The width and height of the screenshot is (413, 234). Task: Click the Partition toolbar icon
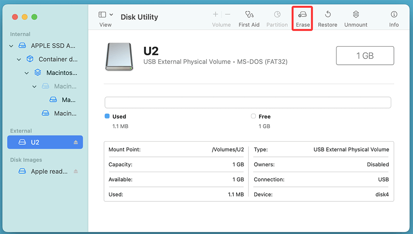277,15
